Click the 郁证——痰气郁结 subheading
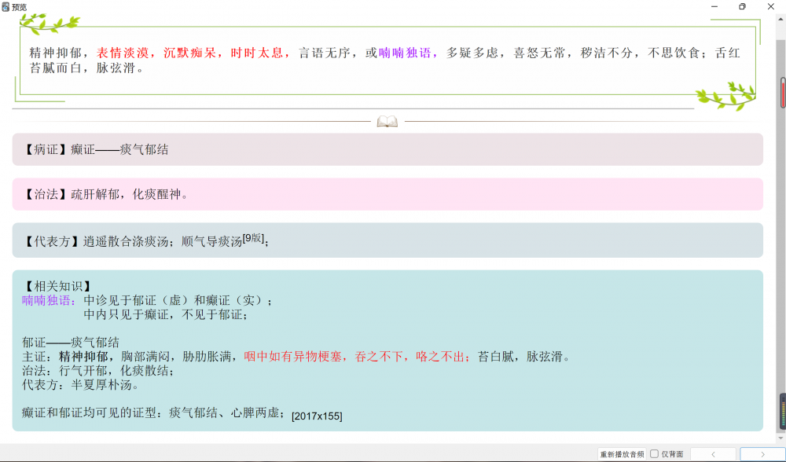 [x=71, y=343]
